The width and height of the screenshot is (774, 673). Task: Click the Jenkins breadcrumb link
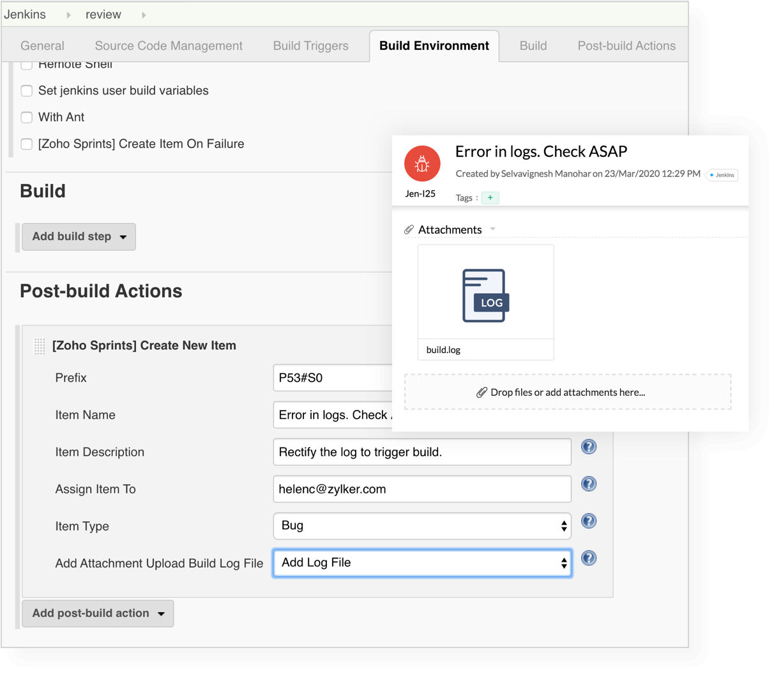click(x=25, y=15)
